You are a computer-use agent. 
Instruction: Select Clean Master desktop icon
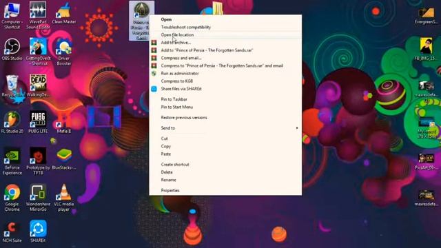pyautogui.click(x=64, y=13)
